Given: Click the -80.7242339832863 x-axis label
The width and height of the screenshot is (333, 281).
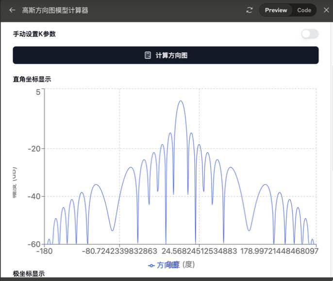Looking at the screenshot, I should click(119, 251).
